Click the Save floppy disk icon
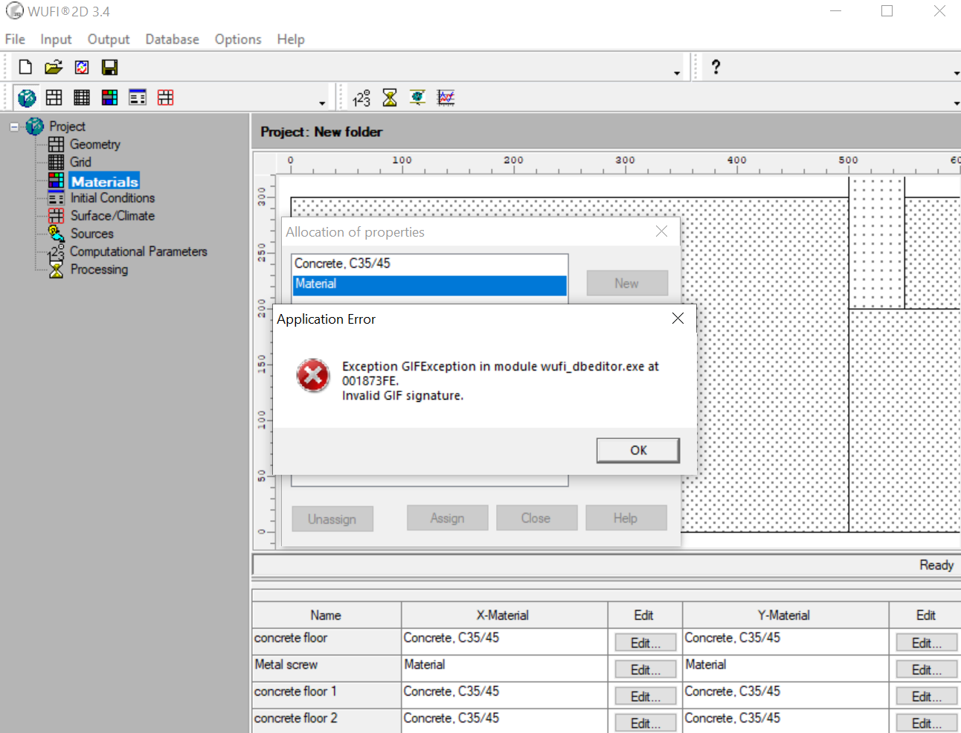961x733 pixels. point(109,68)
